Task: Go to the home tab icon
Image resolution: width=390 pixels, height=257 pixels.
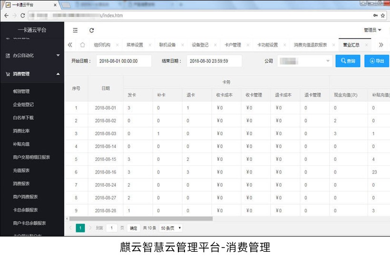Action: [x=82, y=45]
